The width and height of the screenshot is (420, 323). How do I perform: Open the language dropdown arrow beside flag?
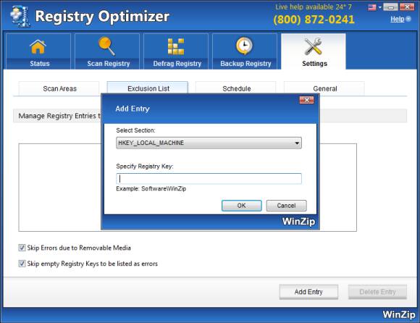click(380, 7)
